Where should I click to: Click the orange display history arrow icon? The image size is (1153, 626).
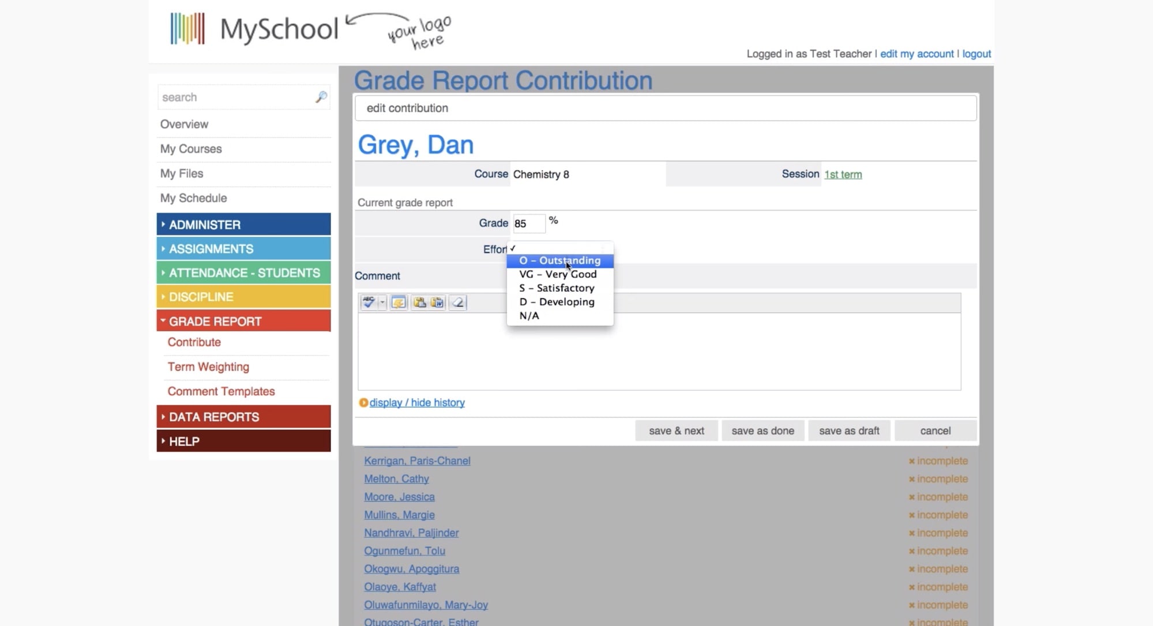pyautogui.click(x=363, y=403)
